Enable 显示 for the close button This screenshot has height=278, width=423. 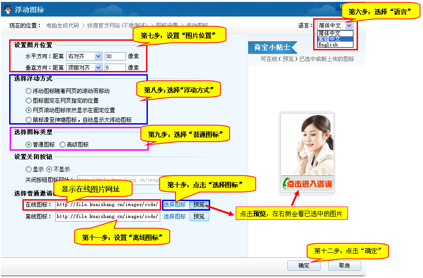(x=29, y=169)
